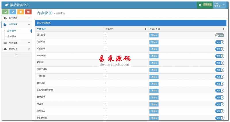Sort the 价格/年 column using sort arrows
This screenshot has height=122, width=230.
[145, 29]
